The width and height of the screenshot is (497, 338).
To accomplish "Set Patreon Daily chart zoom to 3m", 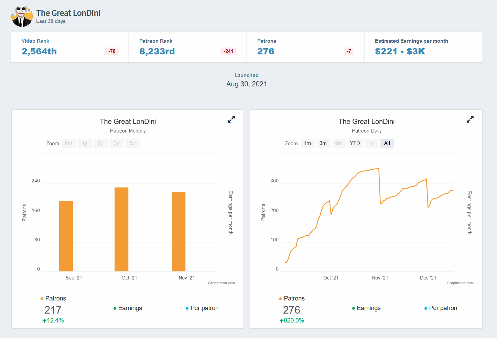I will click(323, 144).
